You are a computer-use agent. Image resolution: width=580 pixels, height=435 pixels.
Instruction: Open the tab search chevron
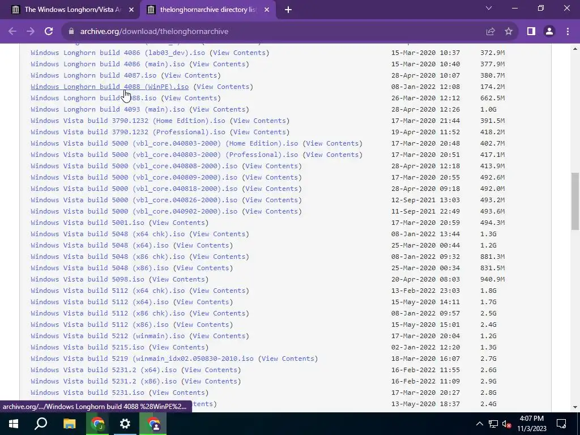(489, 8)
